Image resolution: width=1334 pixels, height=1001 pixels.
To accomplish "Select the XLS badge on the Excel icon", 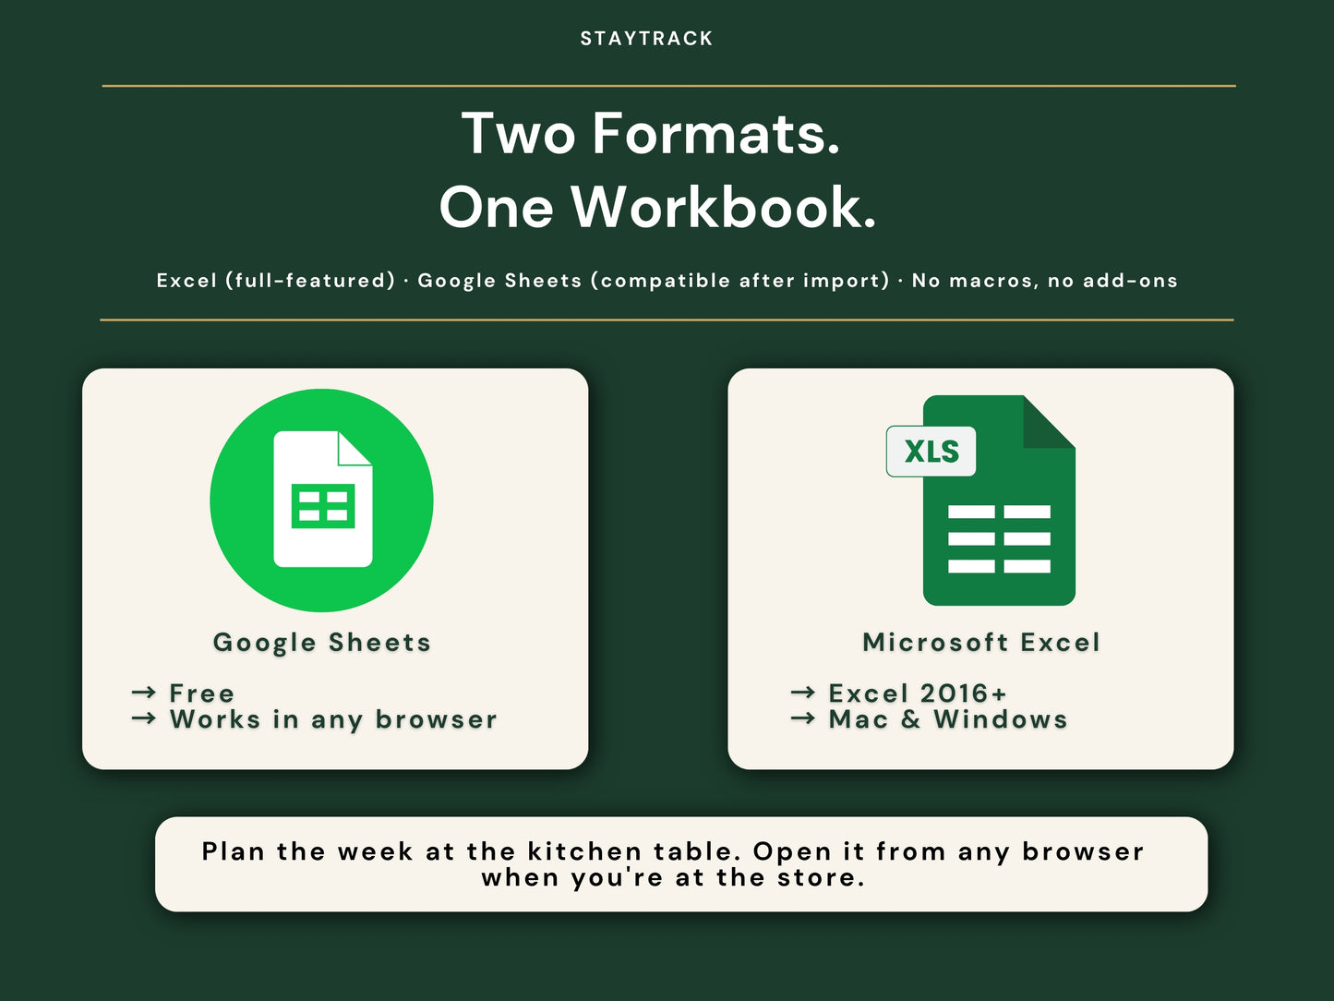I will tap(931, 452).
